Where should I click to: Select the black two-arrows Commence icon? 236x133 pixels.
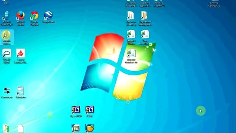point(7,93)
